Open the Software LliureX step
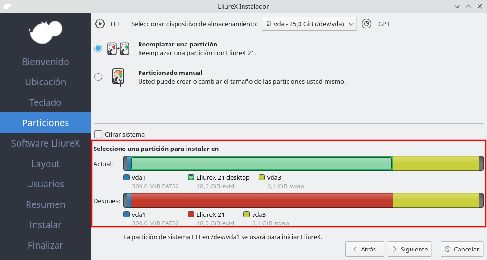This screenshot has height=260, width=487. [46, 143]
